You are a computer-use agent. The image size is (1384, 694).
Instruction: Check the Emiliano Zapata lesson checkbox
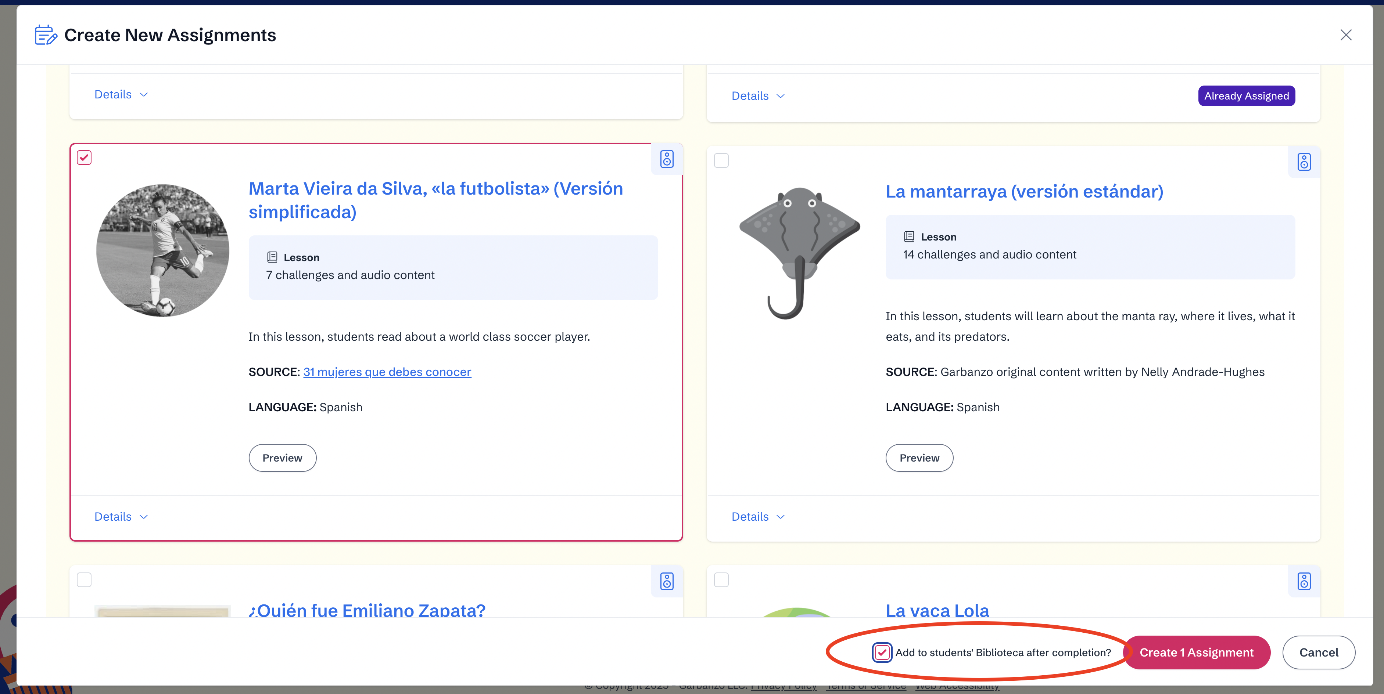point(85,580)
